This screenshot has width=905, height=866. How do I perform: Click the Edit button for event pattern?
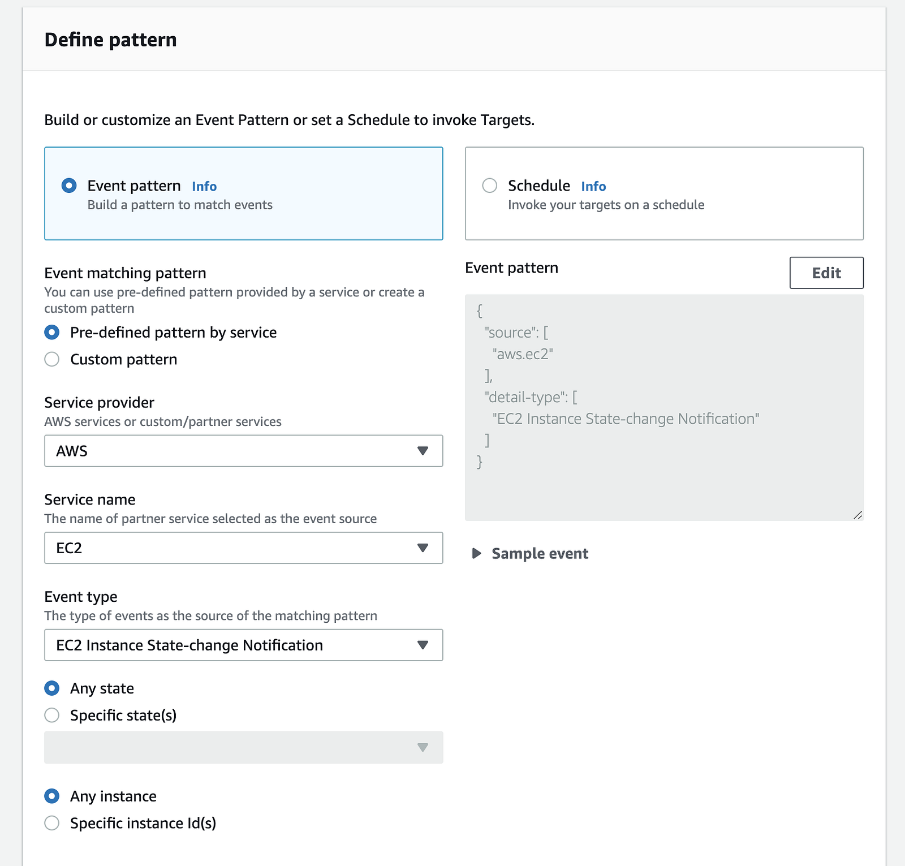click(x=826, y=273)
